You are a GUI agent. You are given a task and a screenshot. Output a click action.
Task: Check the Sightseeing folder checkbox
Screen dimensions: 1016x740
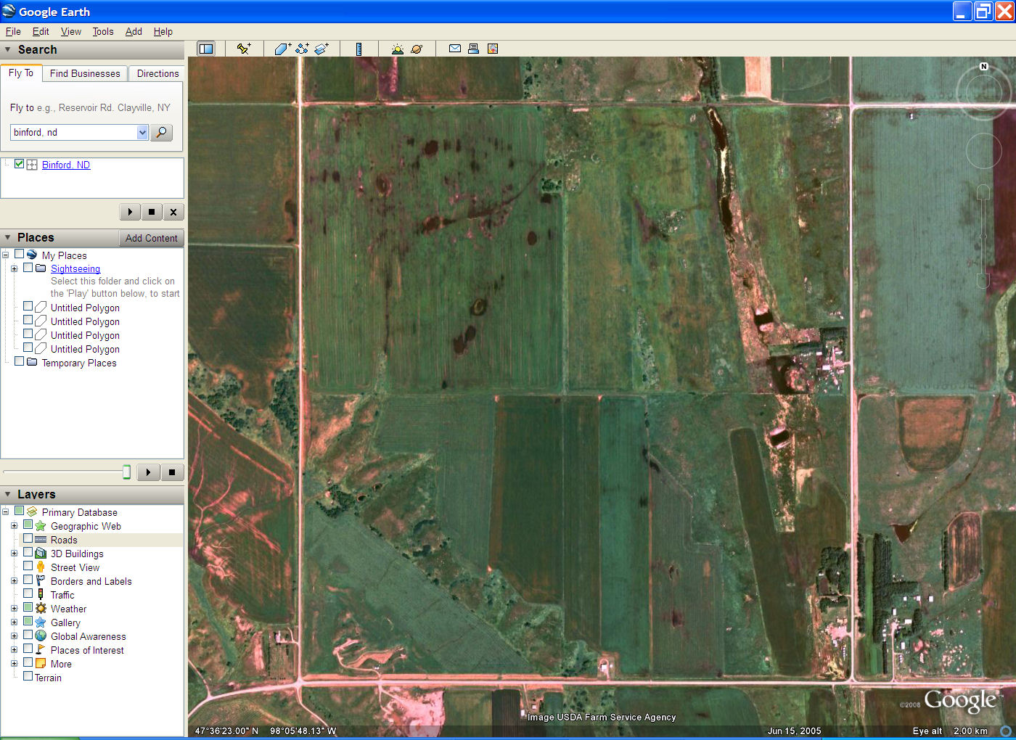28,268
